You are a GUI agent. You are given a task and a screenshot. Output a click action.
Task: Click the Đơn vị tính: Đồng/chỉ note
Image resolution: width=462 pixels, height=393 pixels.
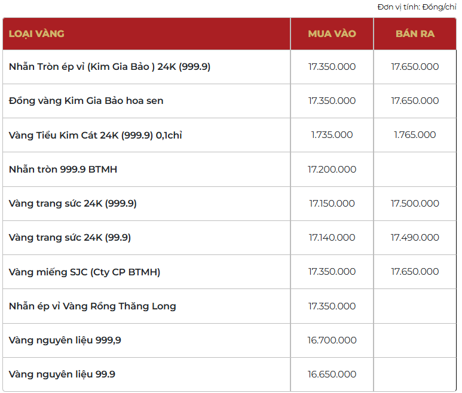click(417, 7)
